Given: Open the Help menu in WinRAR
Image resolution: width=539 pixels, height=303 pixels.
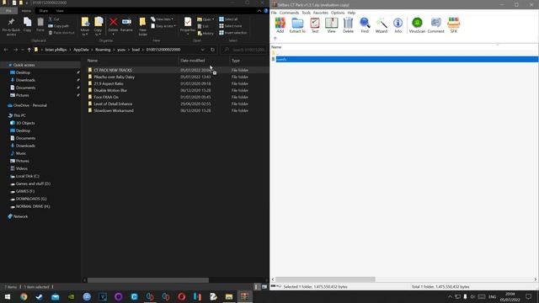Looking at the screenshot, I should tap(351, 13).
